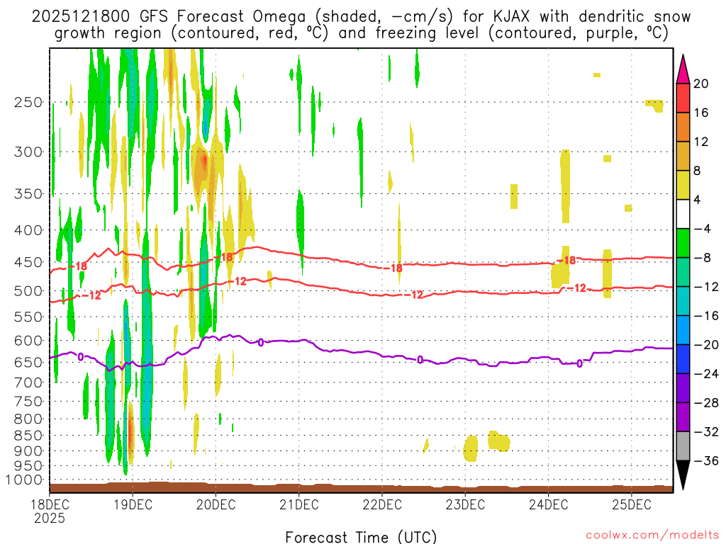Pick the bright green swatch between -4 and -8
The image size is (726, 544).
click(683, 244)
